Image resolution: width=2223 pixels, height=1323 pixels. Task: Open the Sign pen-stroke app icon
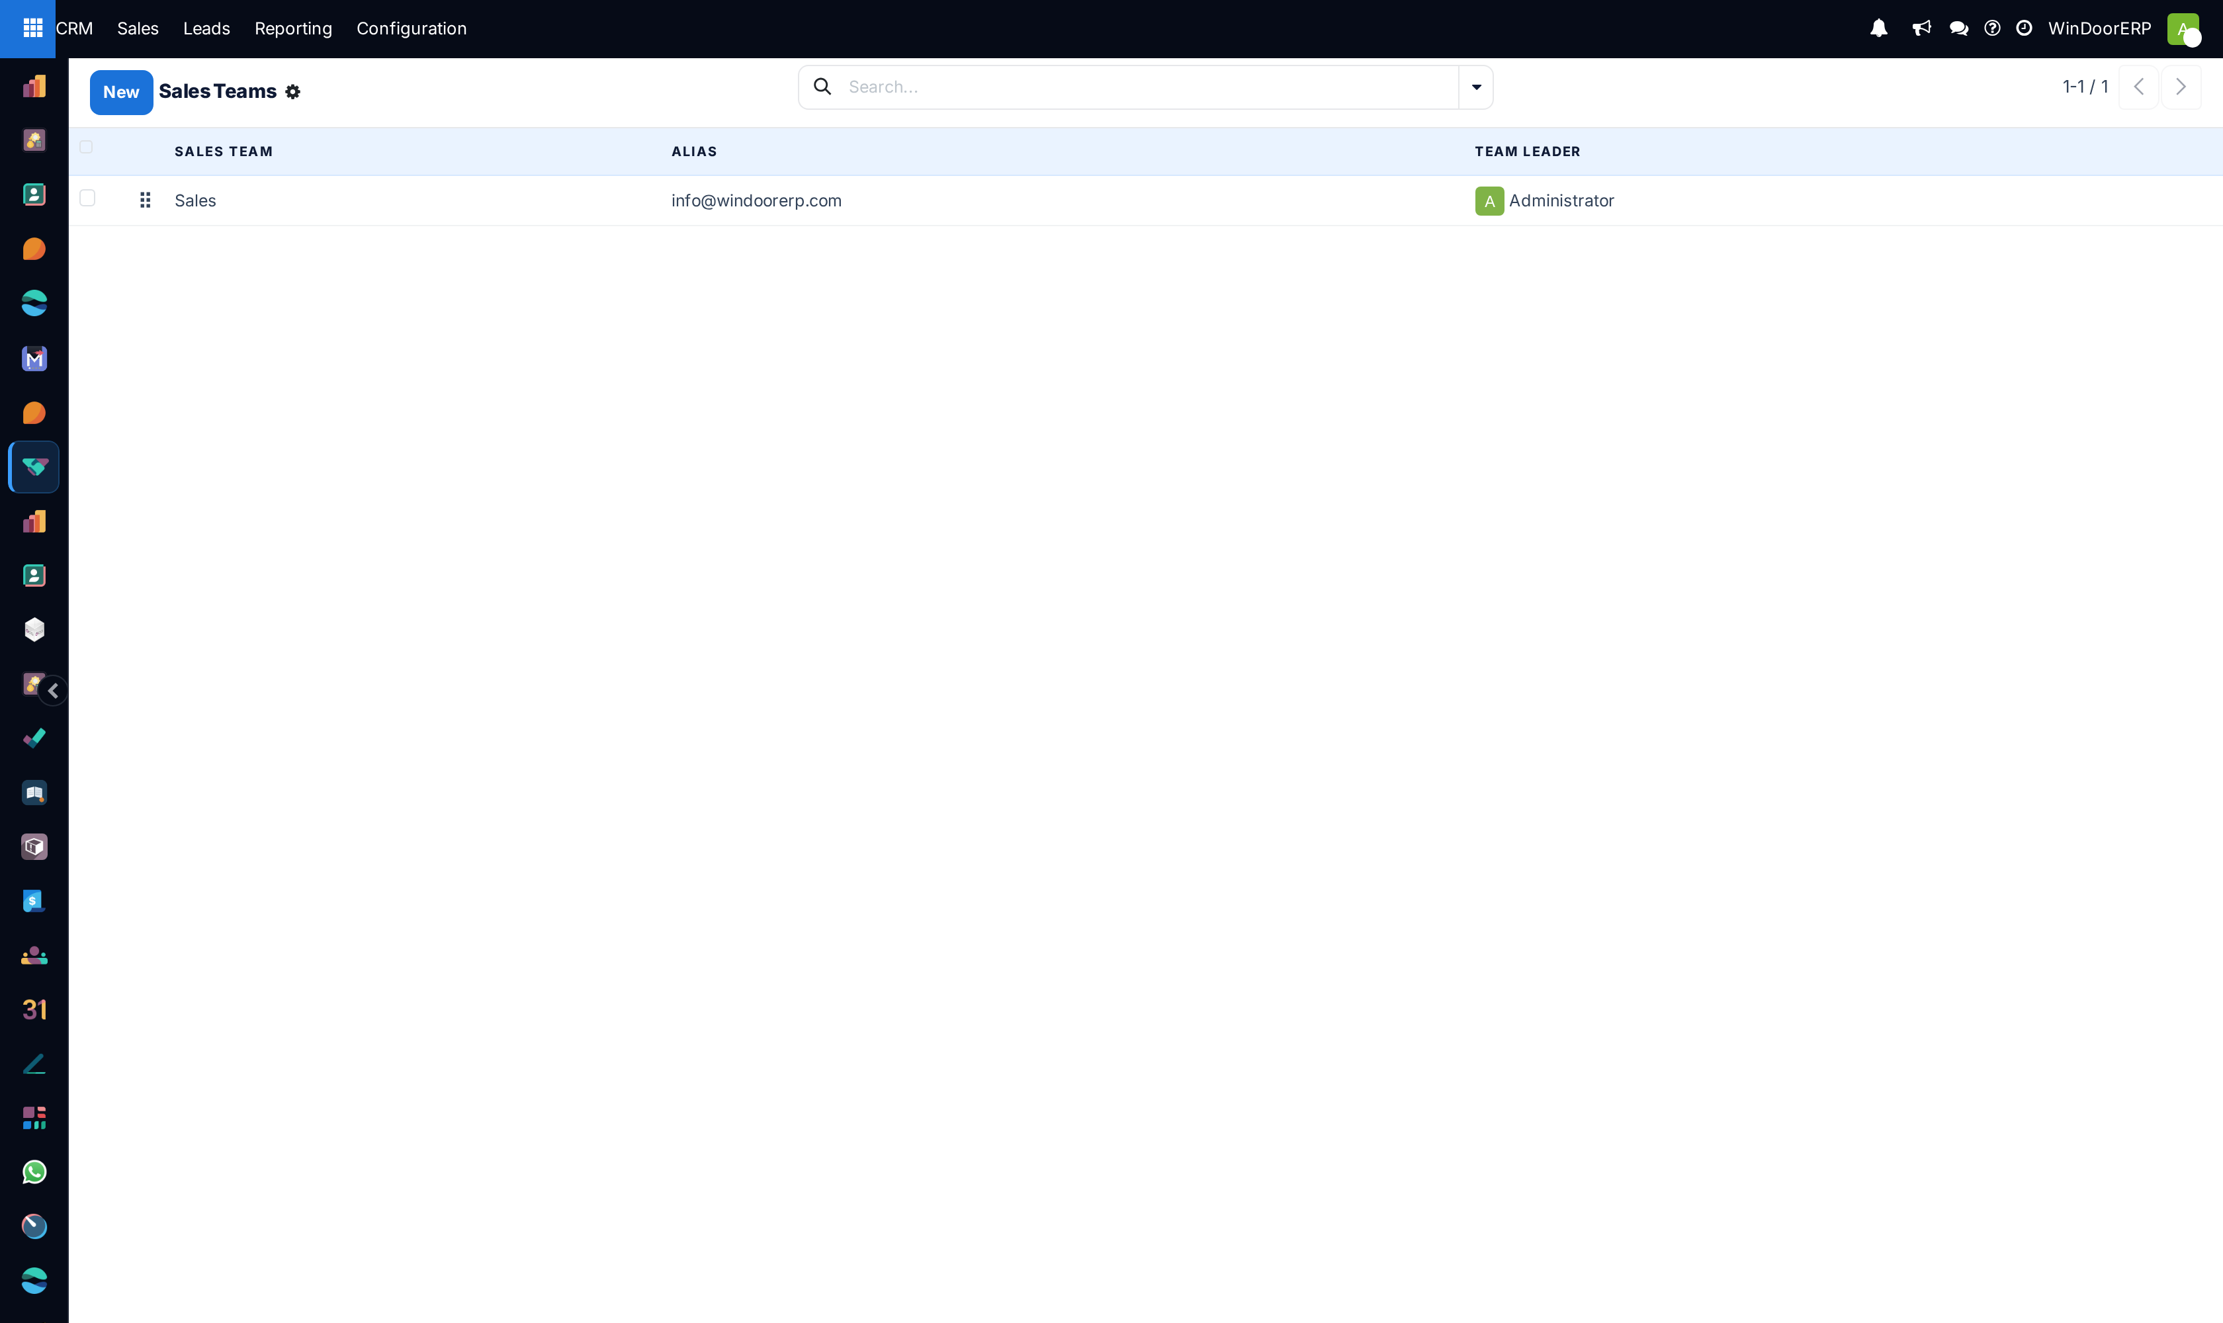34,1064
